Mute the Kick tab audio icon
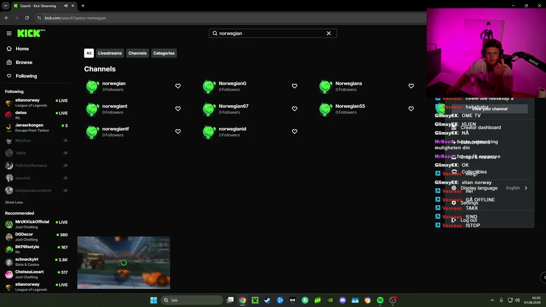 66,6
